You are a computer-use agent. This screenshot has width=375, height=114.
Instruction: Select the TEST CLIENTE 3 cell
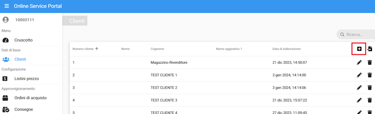(164, 100)
